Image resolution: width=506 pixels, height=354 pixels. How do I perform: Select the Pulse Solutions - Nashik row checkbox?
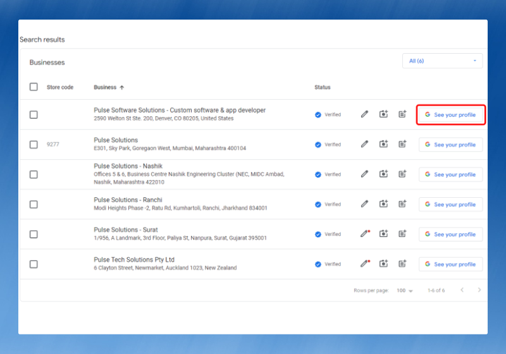pyautogui.click(x=34, y=174)
